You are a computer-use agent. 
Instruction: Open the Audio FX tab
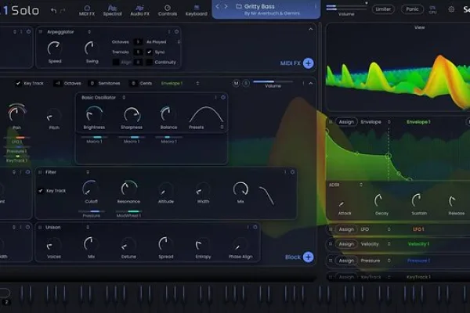point(139,10)
